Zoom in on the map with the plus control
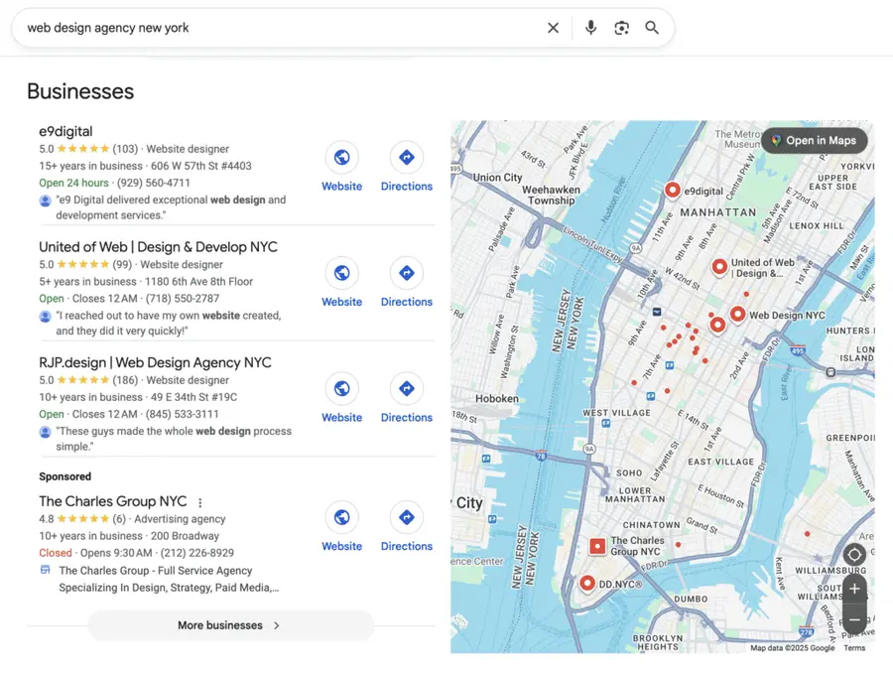 coord(853,589)
